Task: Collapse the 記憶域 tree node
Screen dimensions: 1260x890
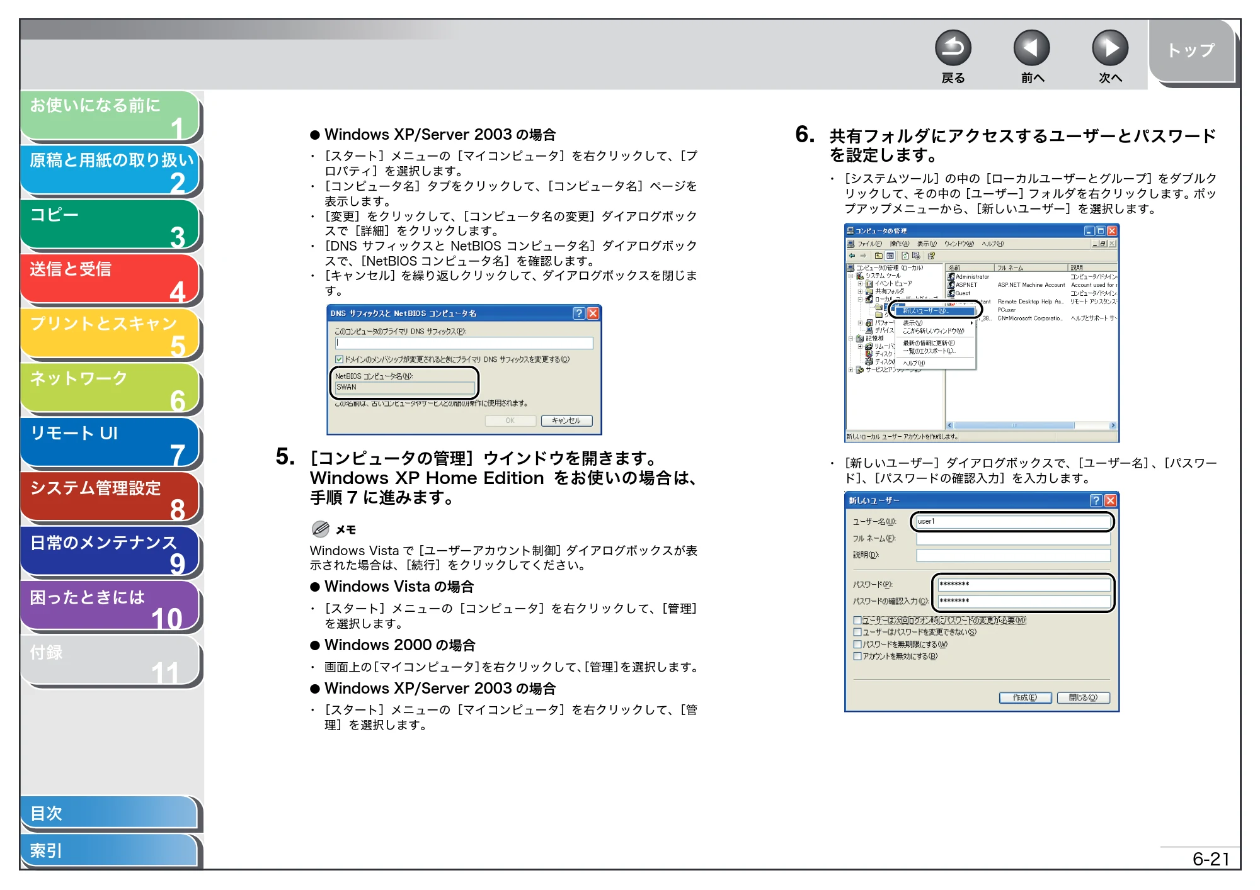Action: point(850,339)
